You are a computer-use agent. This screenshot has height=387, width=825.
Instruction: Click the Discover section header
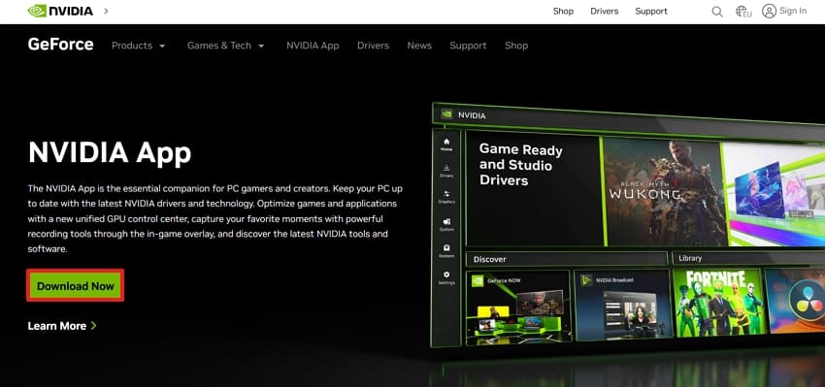click(566, 259)
